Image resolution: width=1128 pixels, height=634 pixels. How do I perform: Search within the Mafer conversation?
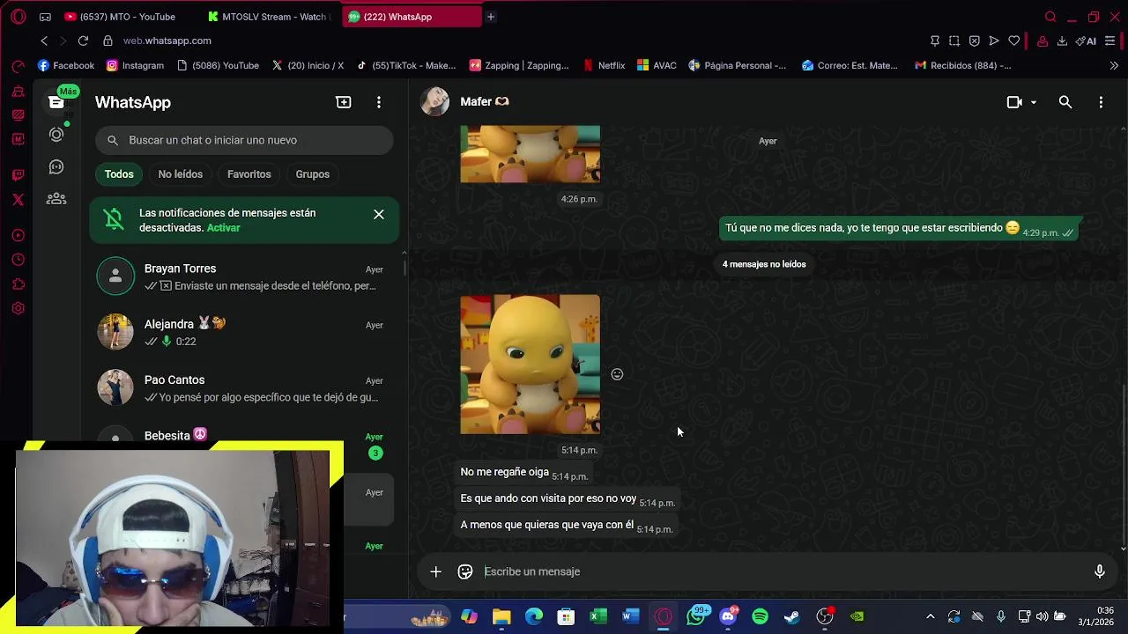tap(1065, 102)
